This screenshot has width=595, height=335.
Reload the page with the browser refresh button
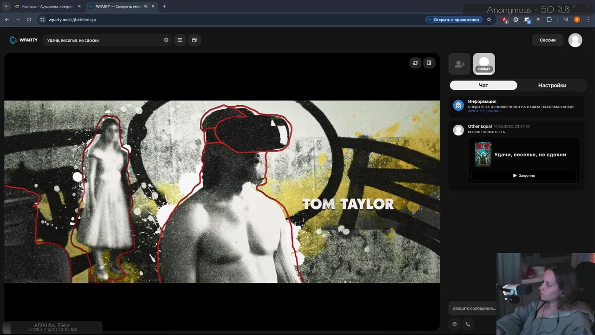(x=29, y=20)
